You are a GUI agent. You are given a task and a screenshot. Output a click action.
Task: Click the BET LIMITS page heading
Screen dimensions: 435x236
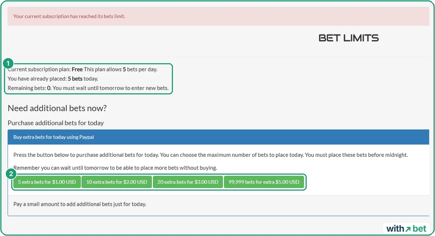(349, 38)
